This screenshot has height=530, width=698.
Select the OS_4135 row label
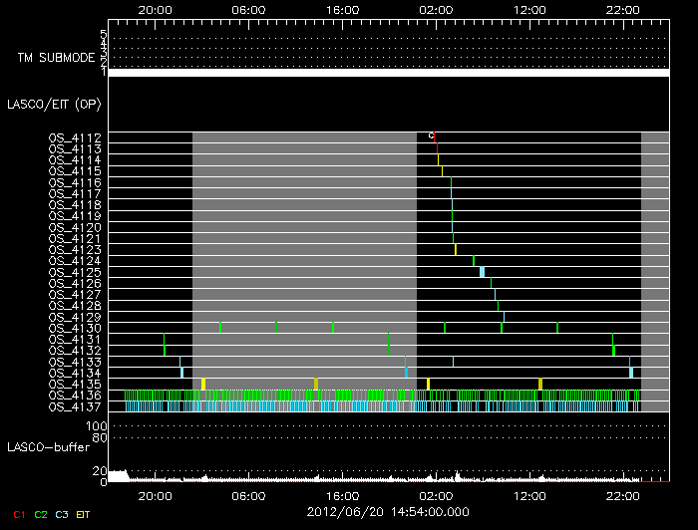[x=75, y=384]
